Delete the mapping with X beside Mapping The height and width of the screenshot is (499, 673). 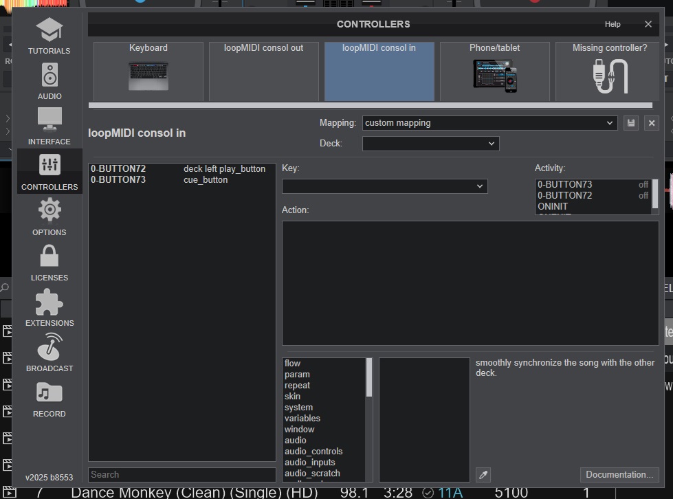click(652, 123)
